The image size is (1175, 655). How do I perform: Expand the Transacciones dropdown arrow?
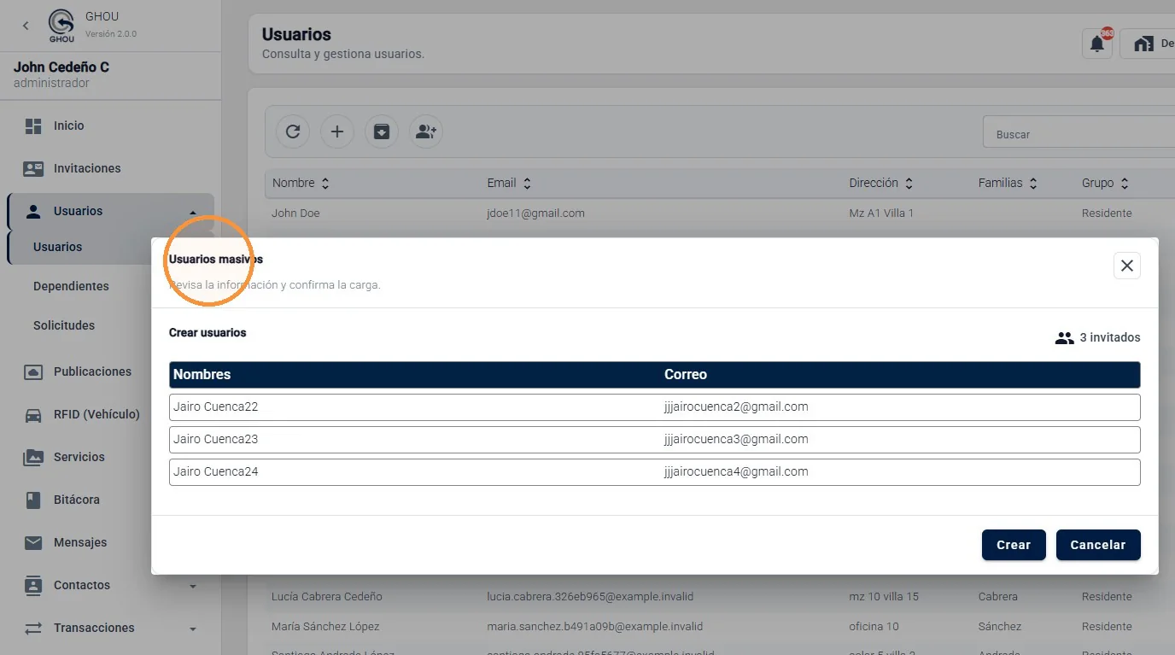point(193,629)
